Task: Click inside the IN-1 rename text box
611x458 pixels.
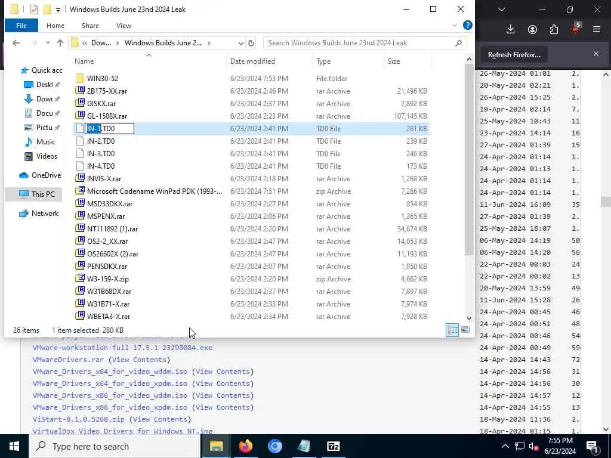Action: (110, 129)
